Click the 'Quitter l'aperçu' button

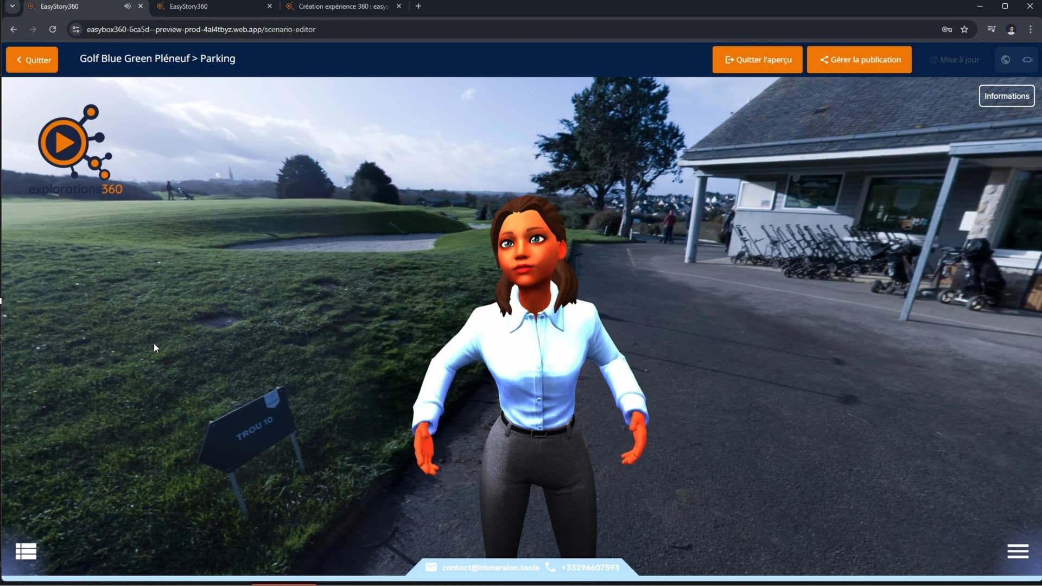[x=758, y=60]
